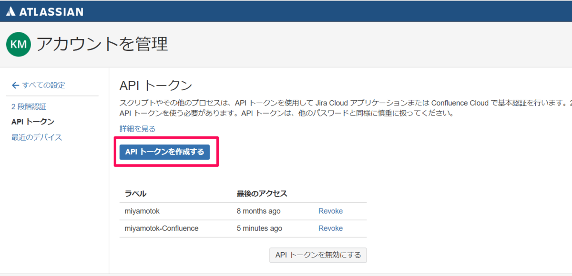
Task: Click the アカウントを管理 page title
Action: [102, 44]
